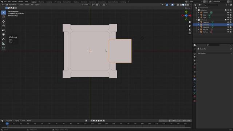
Task: Open the outliner filter dropdown
Action: (x=227, y=5)
